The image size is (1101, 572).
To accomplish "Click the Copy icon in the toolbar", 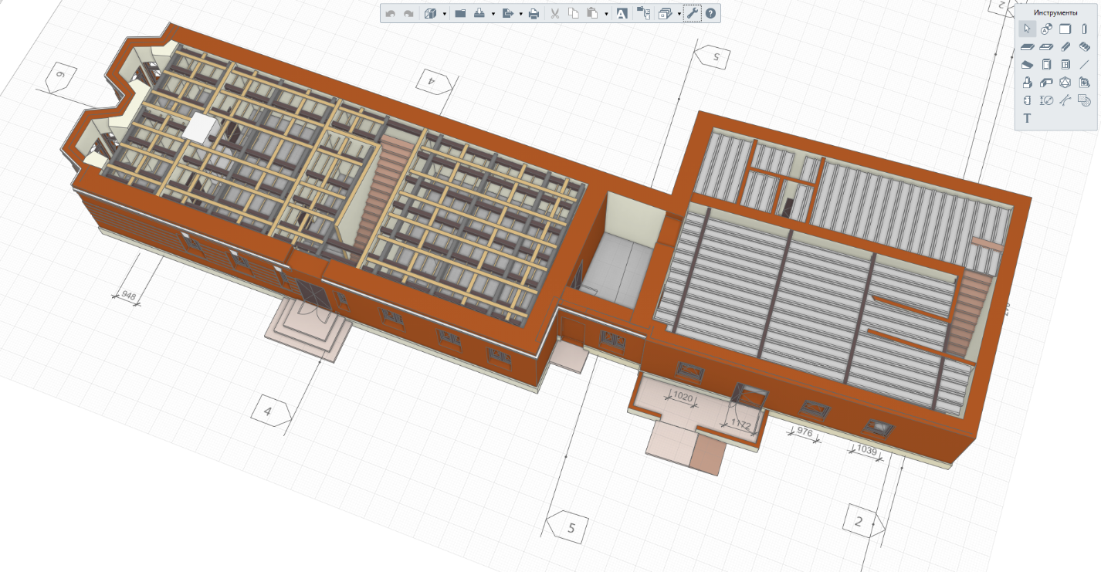I will (x=574, y=13).
